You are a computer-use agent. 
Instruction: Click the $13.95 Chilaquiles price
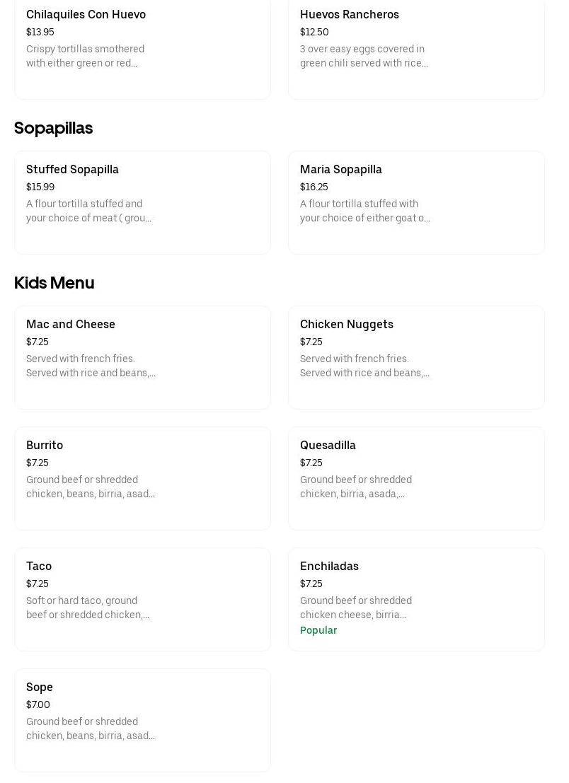tap(40, 33)
